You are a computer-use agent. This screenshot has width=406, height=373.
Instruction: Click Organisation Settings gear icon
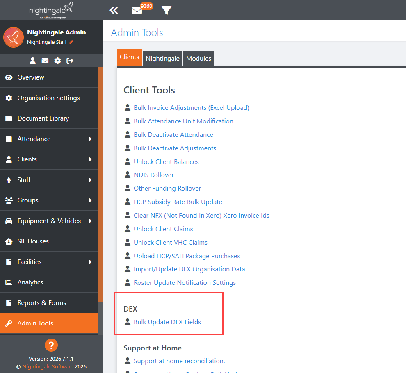coord(9,98)
